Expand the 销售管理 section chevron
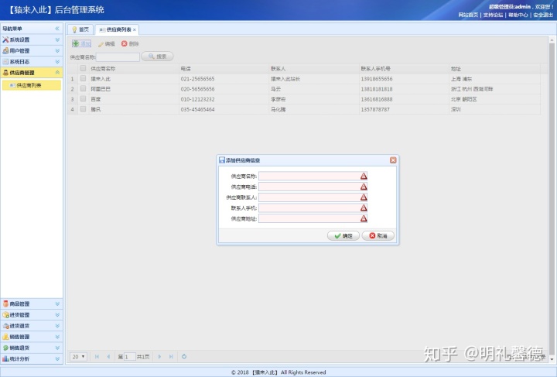557x377 pixels. [57, 337]
